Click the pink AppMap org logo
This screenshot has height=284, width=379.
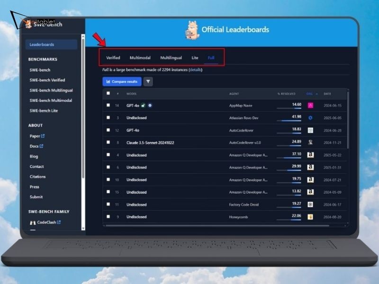pos(310,105)
